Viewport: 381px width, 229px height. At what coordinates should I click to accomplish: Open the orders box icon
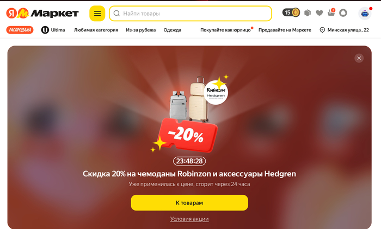[308, 13]
